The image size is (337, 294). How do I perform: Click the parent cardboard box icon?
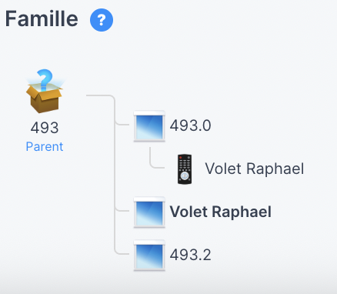45,91
